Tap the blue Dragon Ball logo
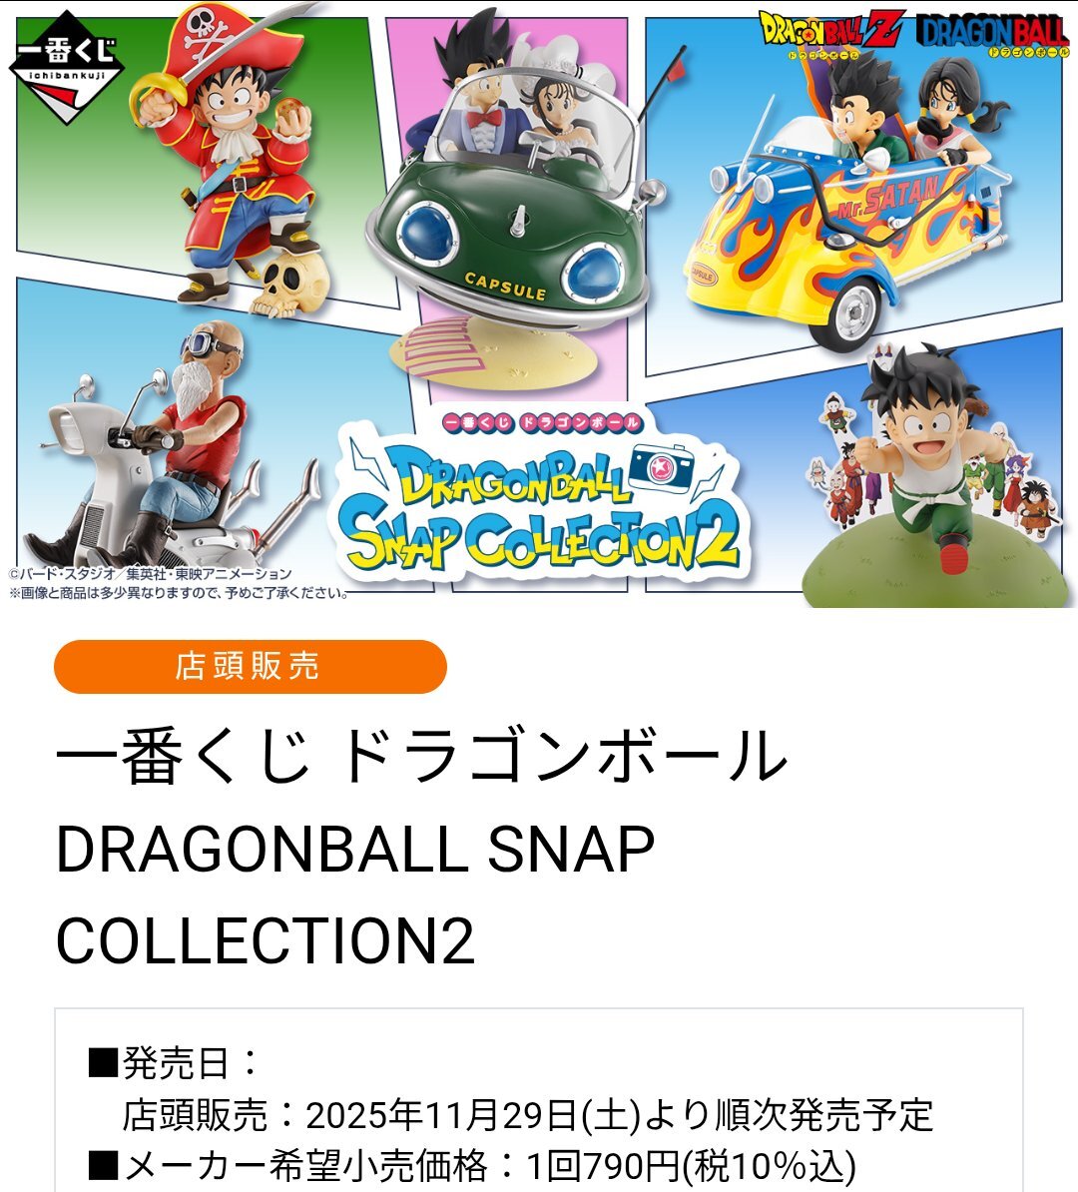This screenshot has height=1192, width=1078. click(x=993, y=36)
